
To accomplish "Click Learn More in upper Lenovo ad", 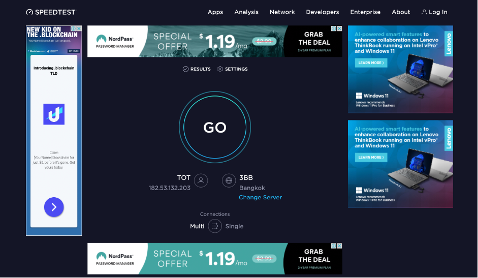I will click(371, 63).
